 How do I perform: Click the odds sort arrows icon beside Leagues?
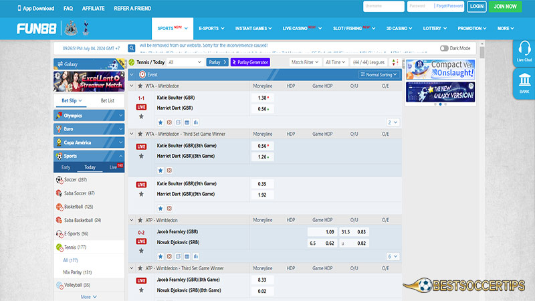[395, 62]
